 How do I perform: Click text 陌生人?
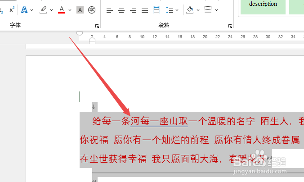(274, 121)
